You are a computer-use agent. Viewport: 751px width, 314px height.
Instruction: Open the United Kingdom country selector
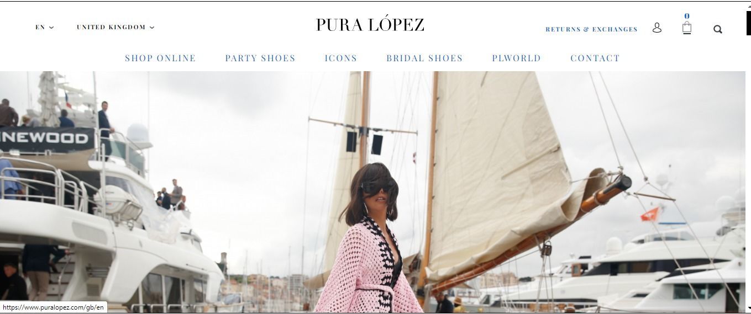coord(115,27)
